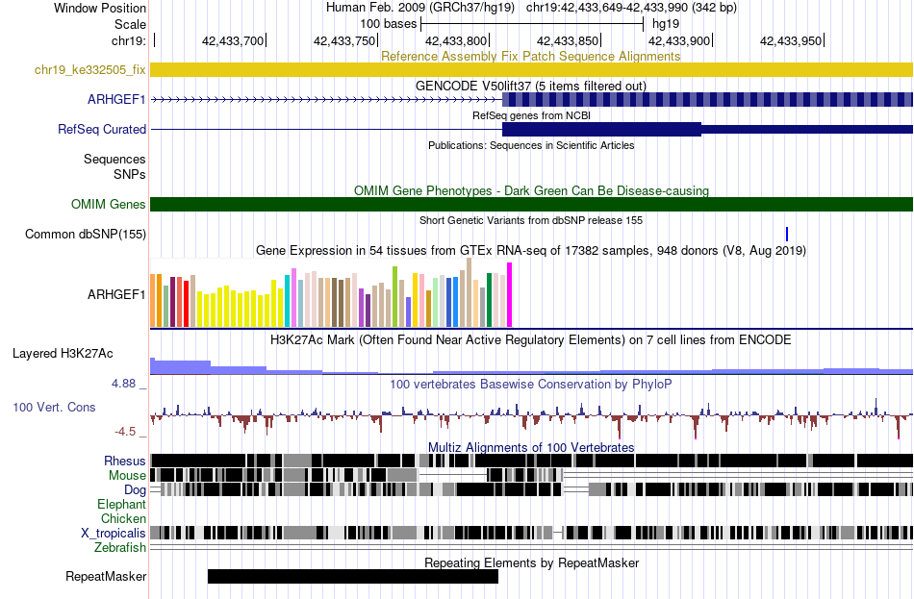Click the dark green OMIM gene bar
The height and width of the screenshot is (599, 914).
(532, 205)
